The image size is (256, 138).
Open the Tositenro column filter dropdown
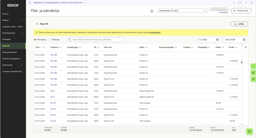pyautogui.click(x=60, y=47)
